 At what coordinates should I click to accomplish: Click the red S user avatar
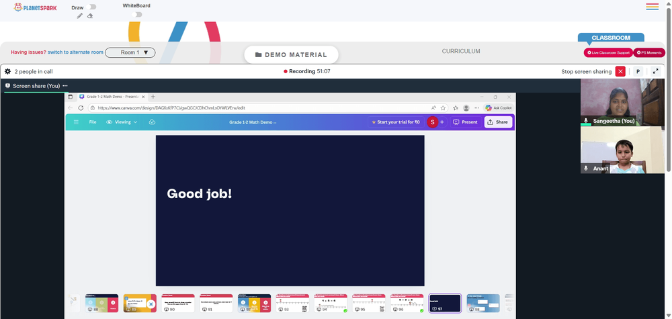coord(432,122)
